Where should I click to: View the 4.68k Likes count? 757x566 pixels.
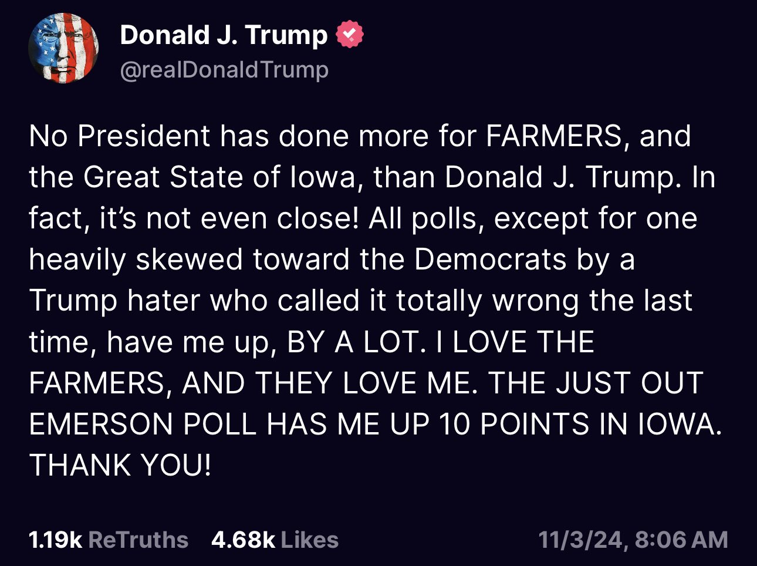pos(243,540)
